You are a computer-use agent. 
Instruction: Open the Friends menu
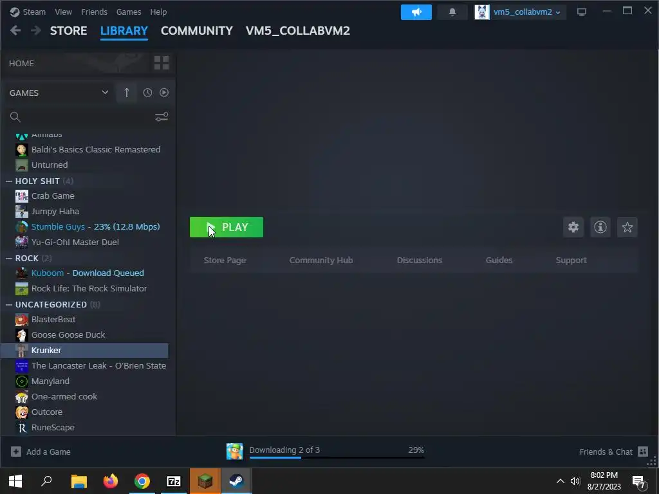tap(94, 12)
